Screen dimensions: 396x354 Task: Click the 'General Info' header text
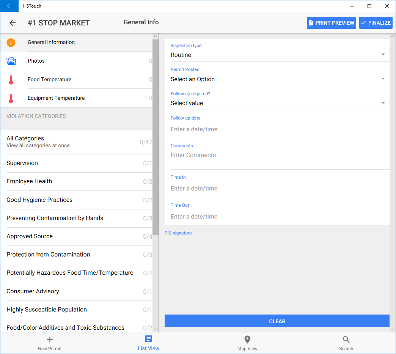141,22
